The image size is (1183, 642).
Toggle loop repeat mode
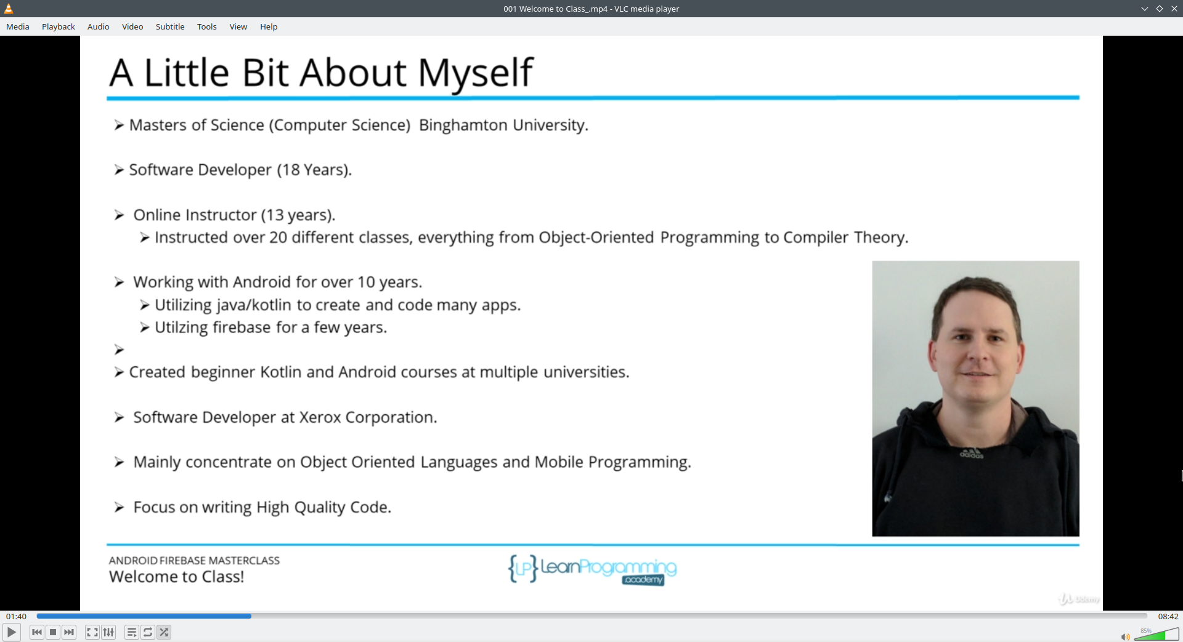click(148, 632)
